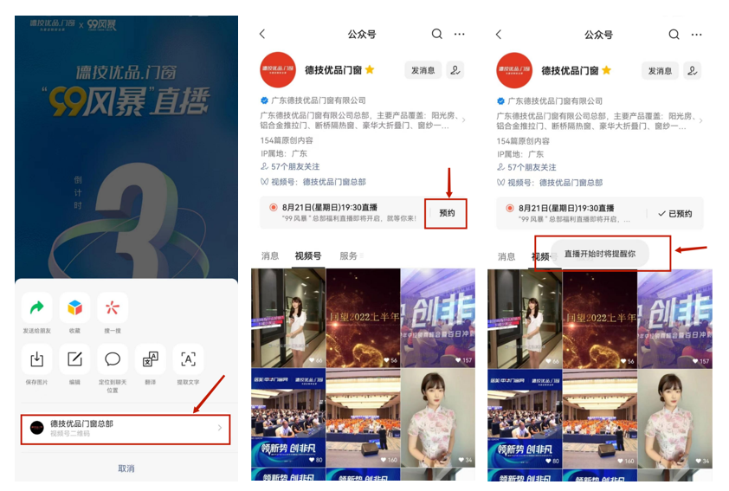The height and width of the screenshot is (491, 729).
Task: Open qipao woman video 34 likes, right screen
Action: [674, 418]
